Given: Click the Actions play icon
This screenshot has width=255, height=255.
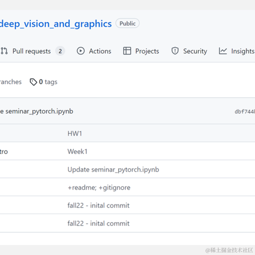Looking at the screenshot, I should click(x=81, y=51).
